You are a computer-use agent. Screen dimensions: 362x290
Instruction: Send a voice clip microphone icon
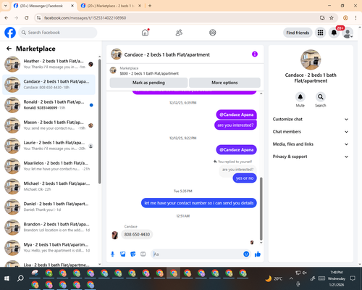[x=112, y=254]
